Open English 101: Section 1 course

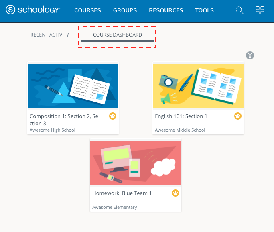[181, 116]
